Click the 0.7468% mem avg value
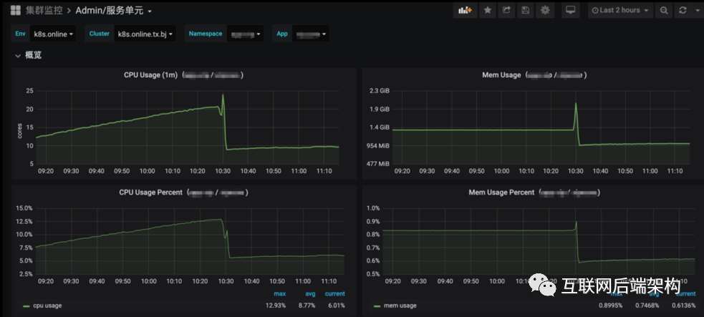The height and width of the screenshot is (317, 704). click(x=647, y=306)
